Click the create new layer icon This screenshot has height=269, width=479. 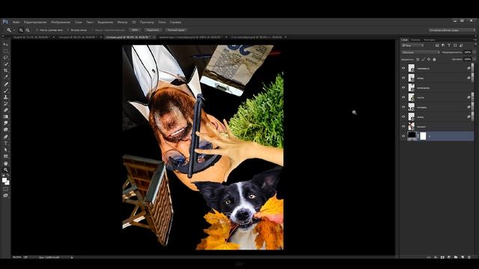click(463, 257)
